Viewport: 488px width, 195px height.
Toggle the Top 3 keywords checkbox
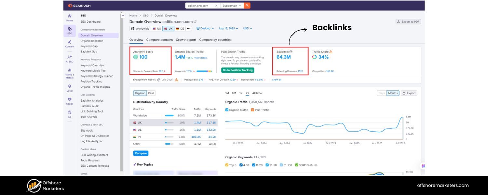click(227, 165)
